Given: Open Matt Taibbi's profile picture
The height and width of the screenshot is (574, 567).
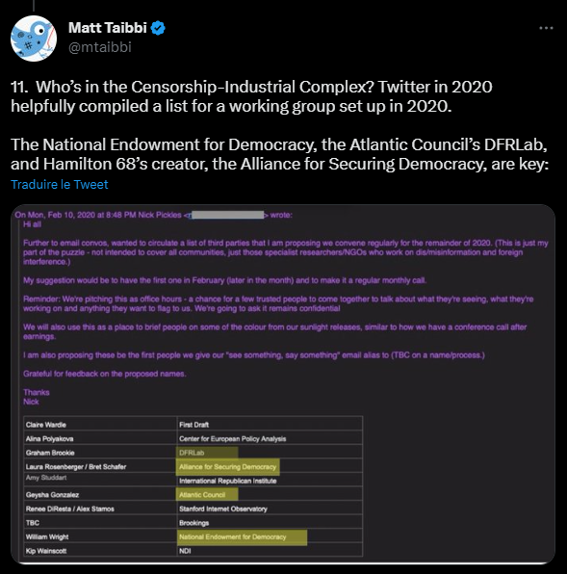Looking at the screenshot, I should (34, 39).
